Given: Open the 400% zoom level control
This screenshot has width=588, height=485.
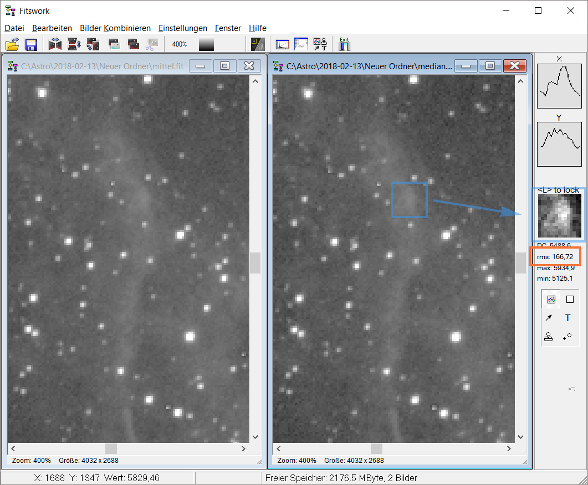Looking at the screenshot, I should click(x=179, y=45).
